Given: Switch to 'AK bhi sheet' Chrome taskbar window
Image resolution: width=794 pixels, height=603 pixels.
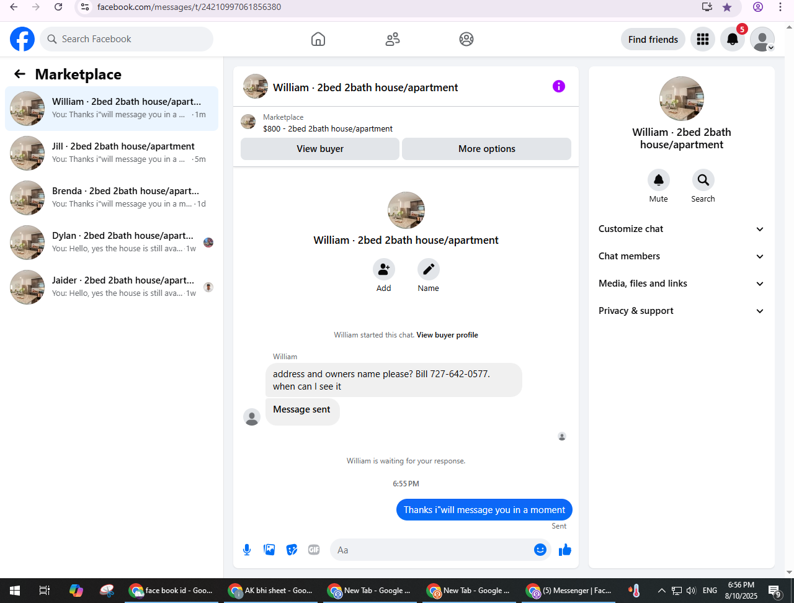Looking at the screenshot, I should [270, 591].
